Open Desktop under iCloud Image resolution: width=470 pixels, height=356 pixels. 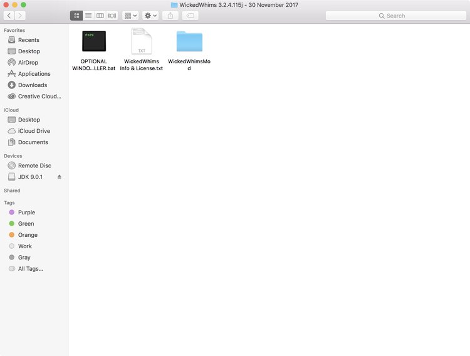[x=34, y=120]
